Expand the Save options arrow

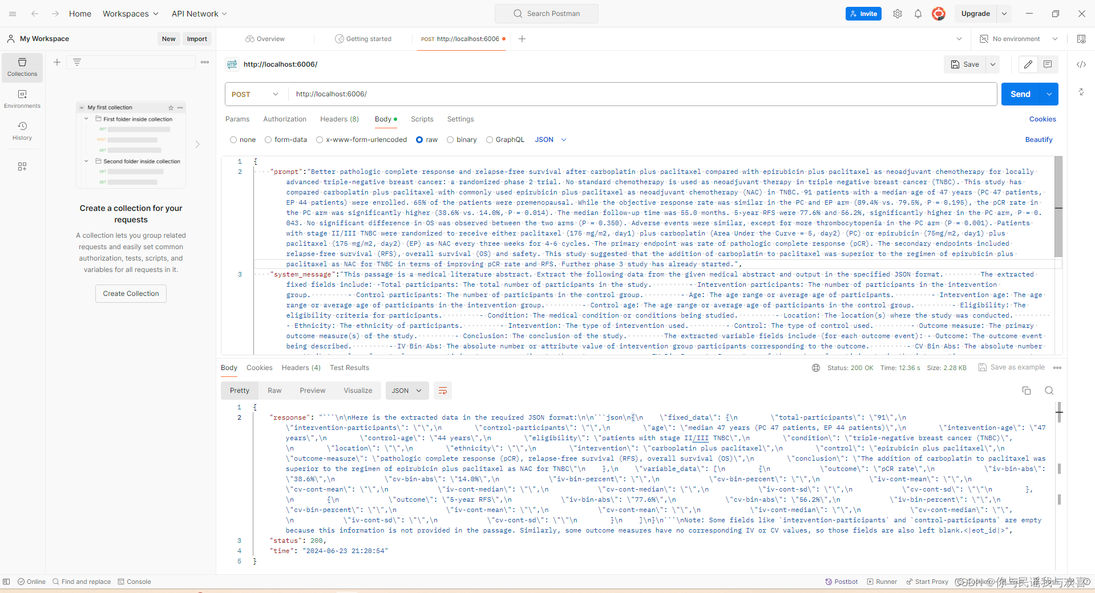point(993,64)
